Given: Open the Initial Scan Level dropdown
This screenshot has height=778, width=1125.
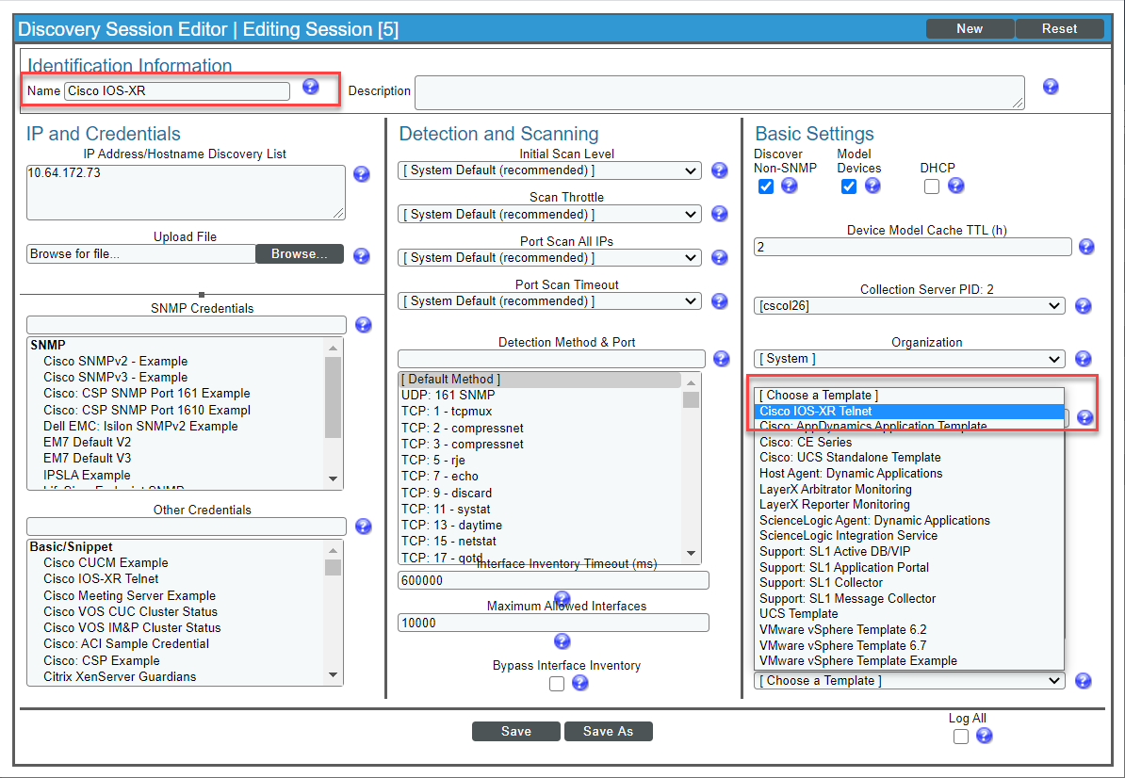Looking at the screenshot, I should [549, 170].
